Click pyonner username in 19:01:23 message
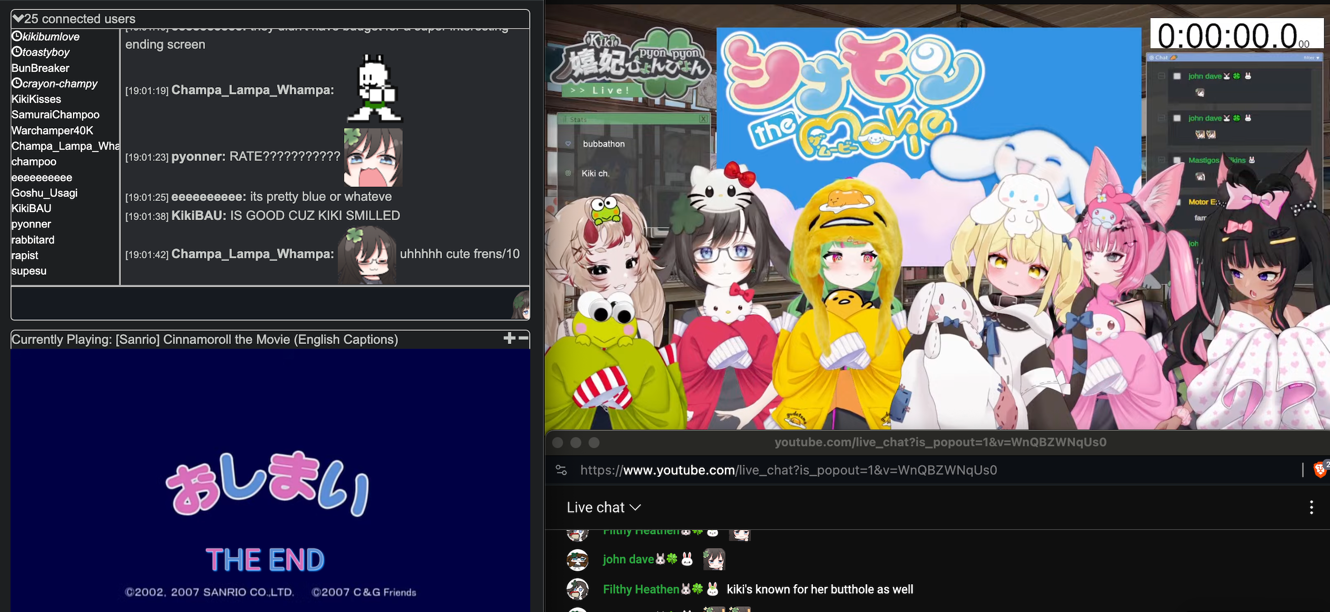 [x=198, y=157]
